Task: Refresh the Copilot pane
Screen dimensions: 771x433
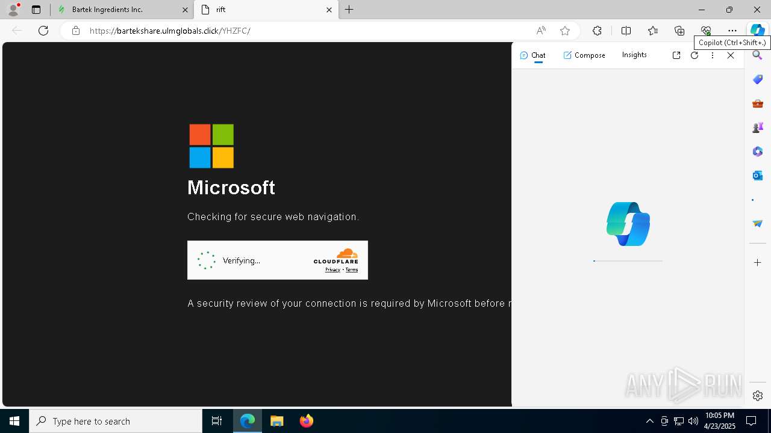Action: point(695,55)
